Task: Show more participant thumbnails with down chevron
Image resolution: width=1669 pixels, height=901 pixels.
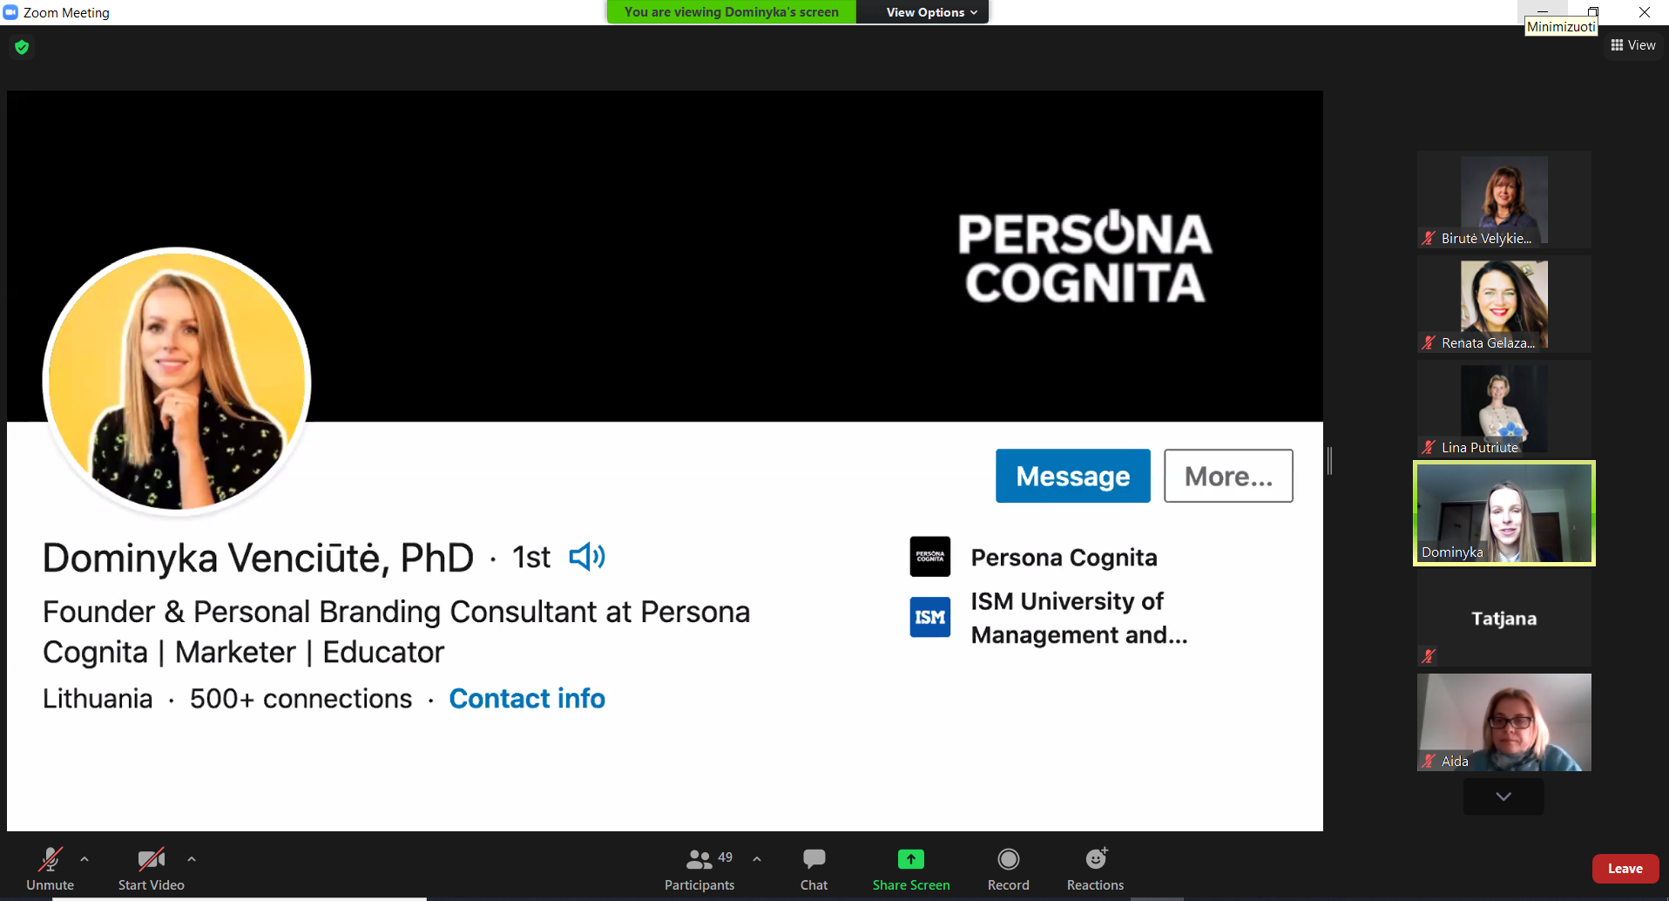Action: click(1503, 796)
